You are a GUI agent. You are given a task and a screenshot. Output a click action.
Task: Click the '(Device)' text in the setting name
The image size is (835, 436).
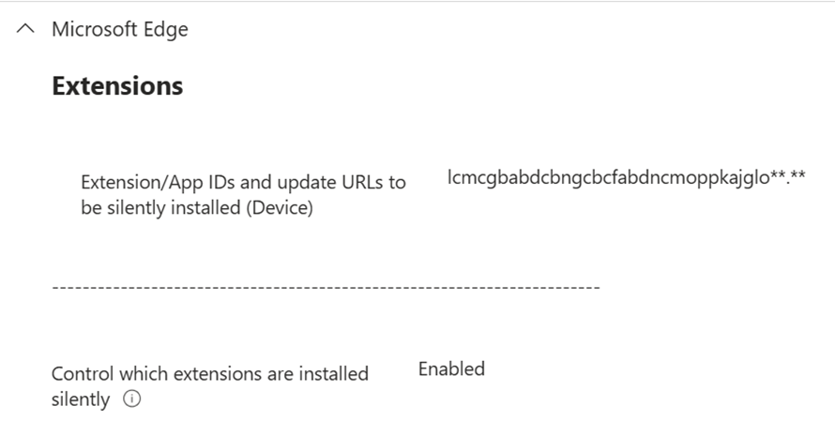click(280, 208)
